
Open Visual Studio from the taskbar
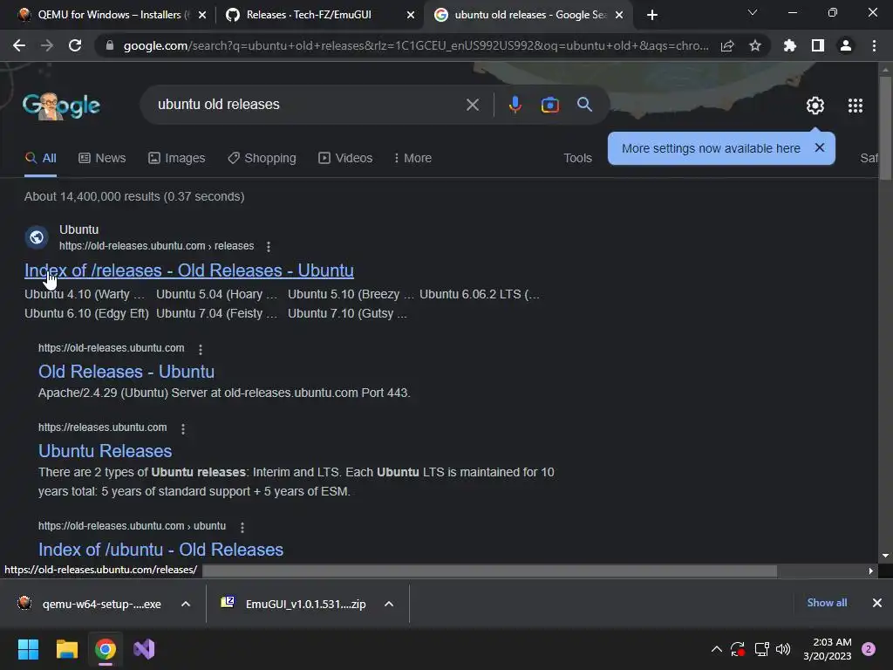coord(144,649)
